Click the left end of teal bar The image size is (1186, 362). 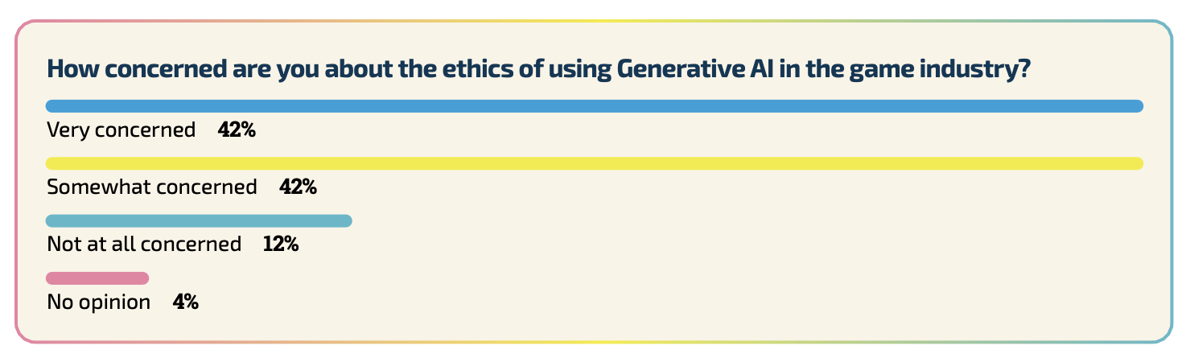point(52,221)
